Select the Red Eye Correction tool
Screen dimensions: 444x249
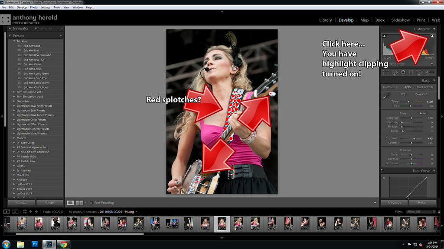403,72
